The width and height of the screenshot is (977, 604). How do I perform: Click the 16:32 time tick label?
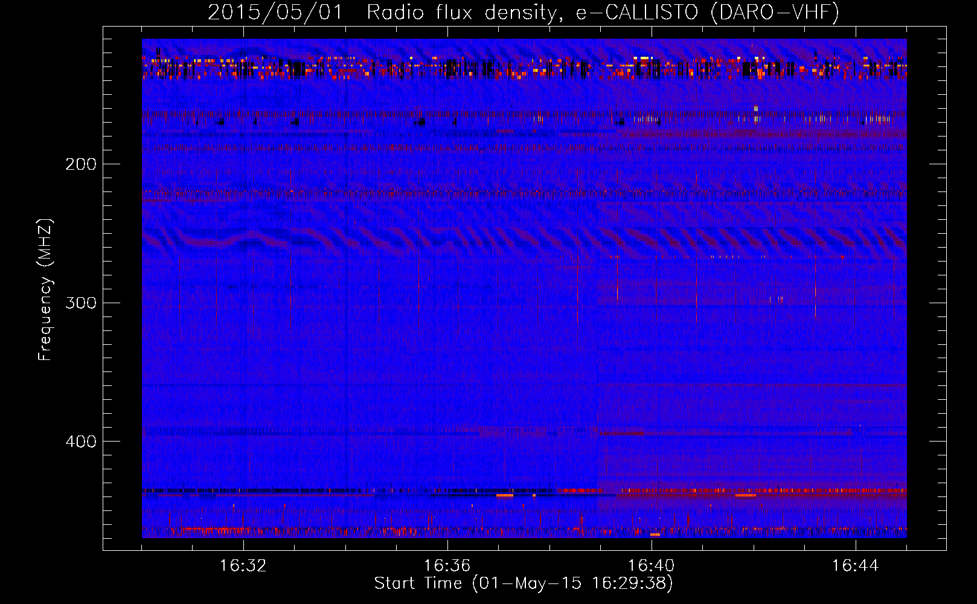(x=243, y=566)
